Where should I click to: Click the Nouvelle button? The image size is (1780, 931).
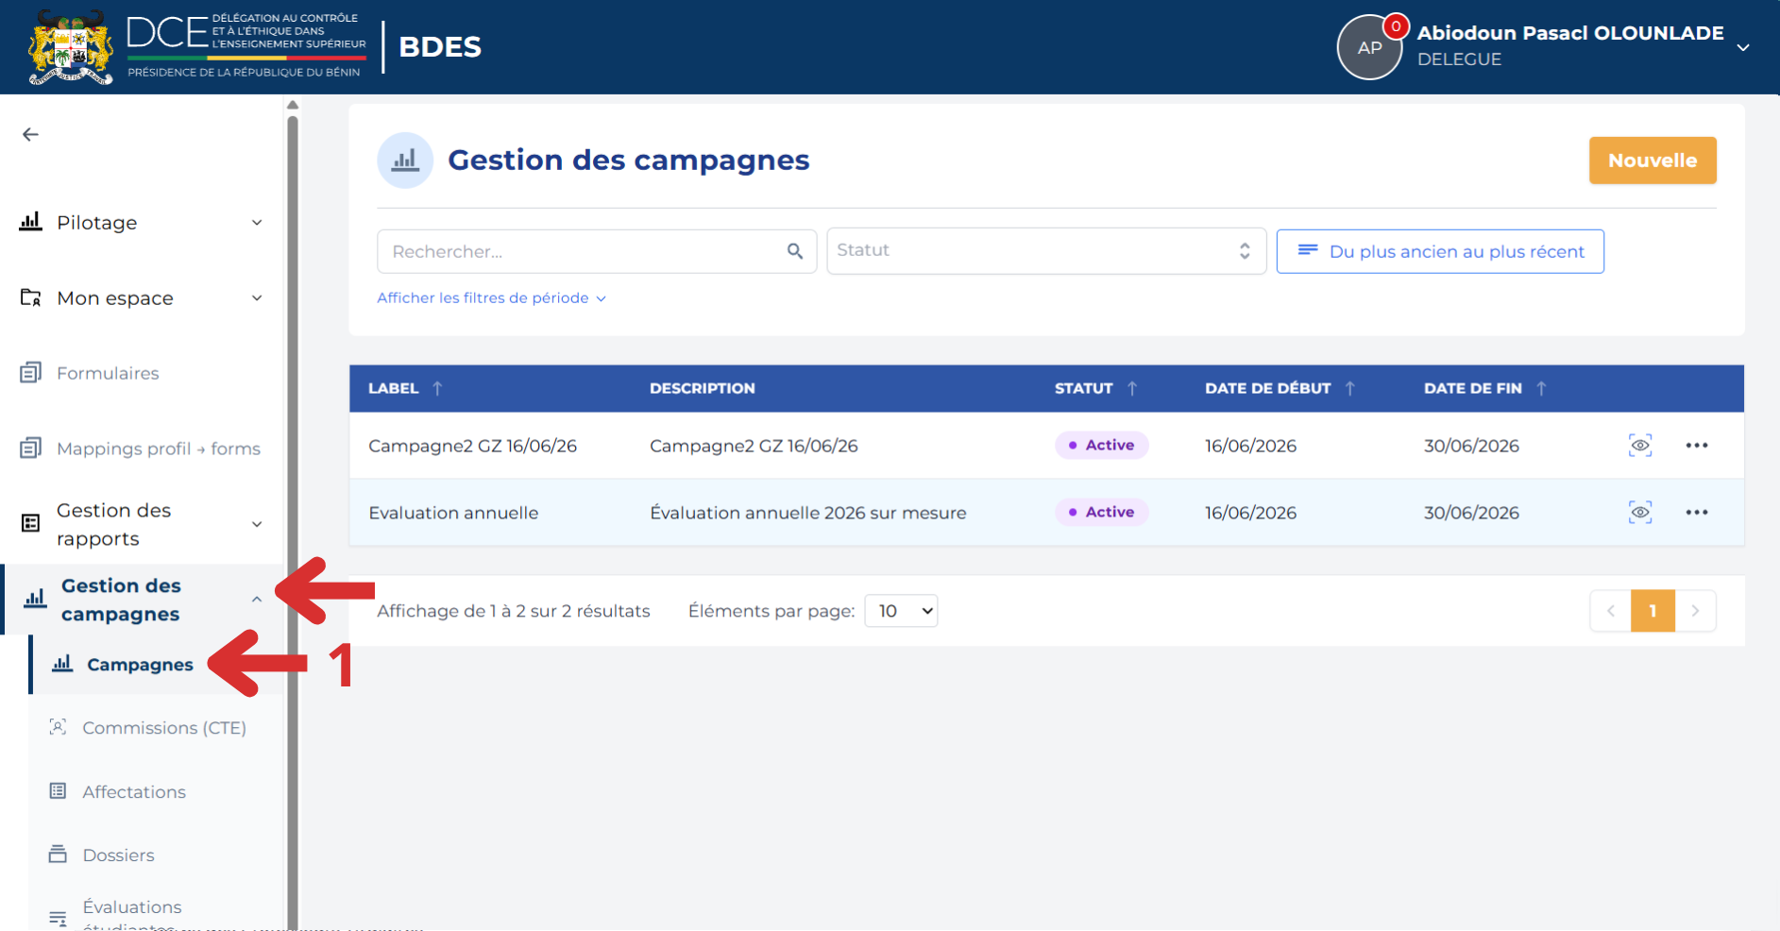[x=1653, y=161]
